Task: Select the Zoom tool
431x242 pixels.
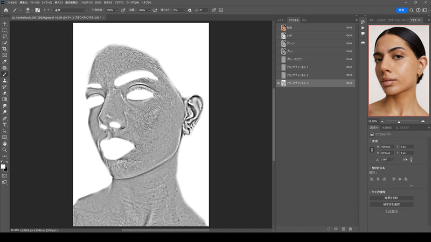Action: click(x=5, y=150)
